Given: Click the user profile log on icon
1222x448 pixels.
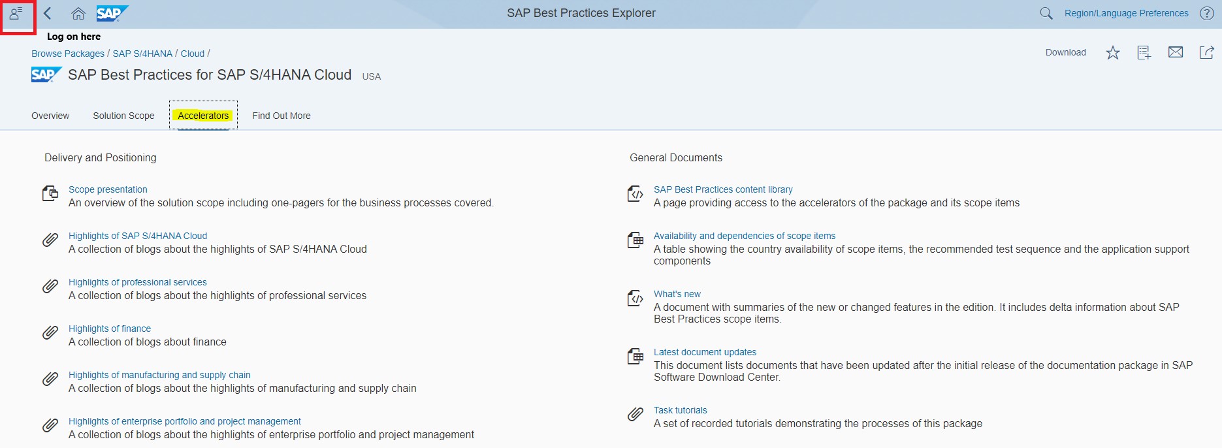Looking at the screenshot, I should click(x=16, y=13).
